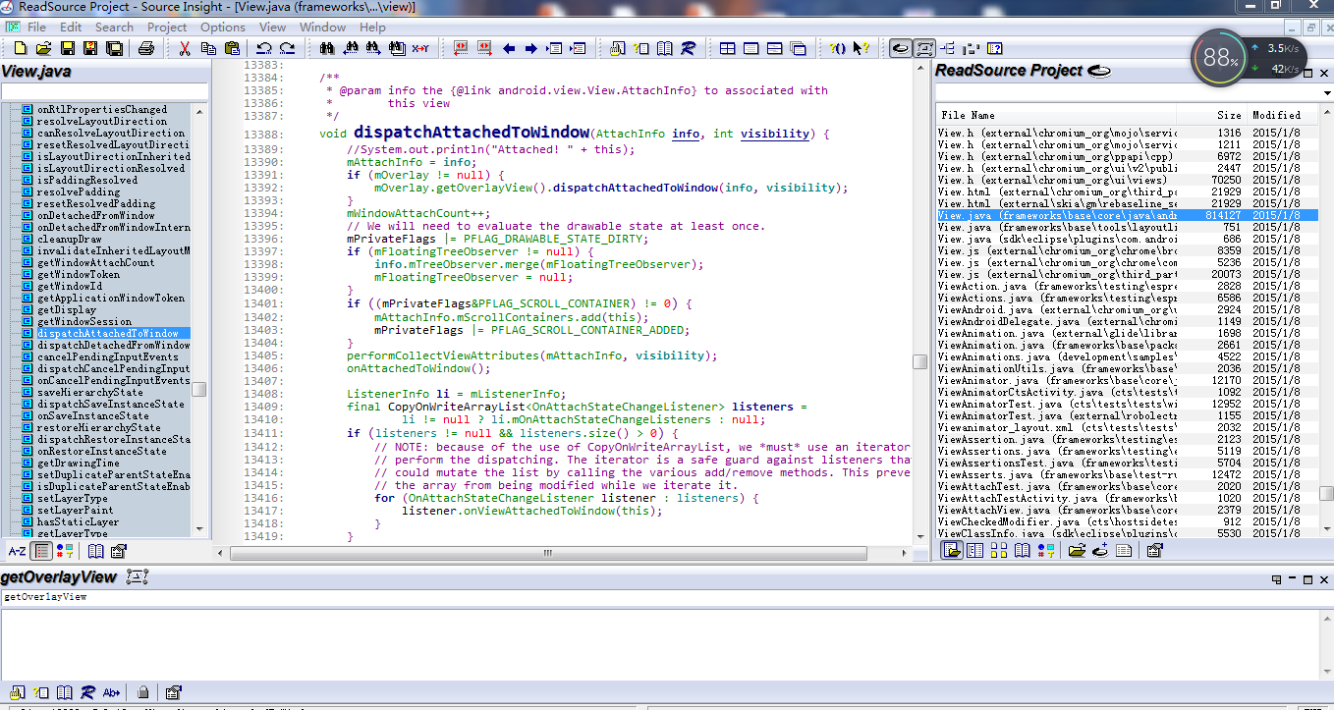Click the Relation Window tree icon in toolbar

[x=948, y=48]
